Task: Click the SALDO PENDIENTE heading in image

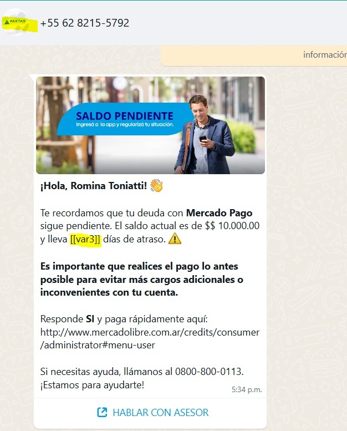Action: click(125, 116)
